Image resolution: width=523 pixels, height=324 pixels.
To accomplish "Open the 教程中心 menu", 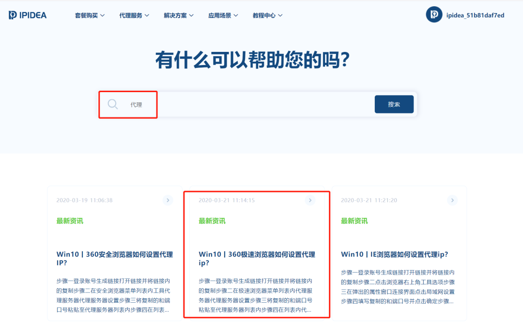I will pyautogui.click(x=267, y=16).
